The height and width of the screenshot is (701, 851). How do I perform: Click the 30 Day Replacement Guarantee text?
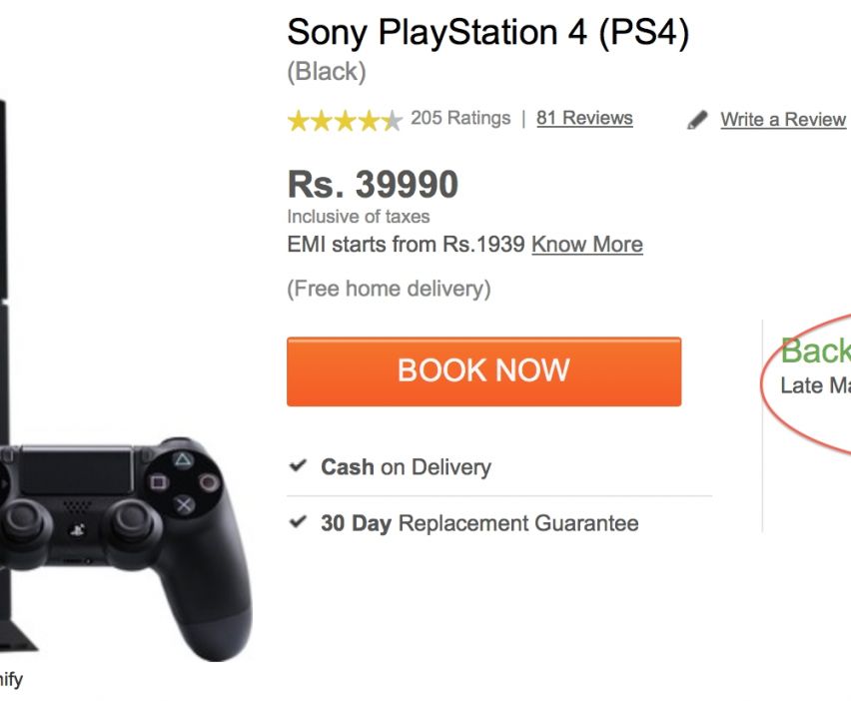[x=479, y=523]
